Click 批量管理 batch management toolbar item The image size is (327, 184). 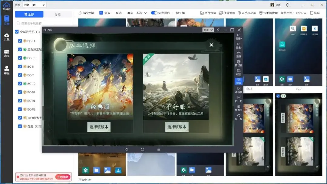pos(227,13)
